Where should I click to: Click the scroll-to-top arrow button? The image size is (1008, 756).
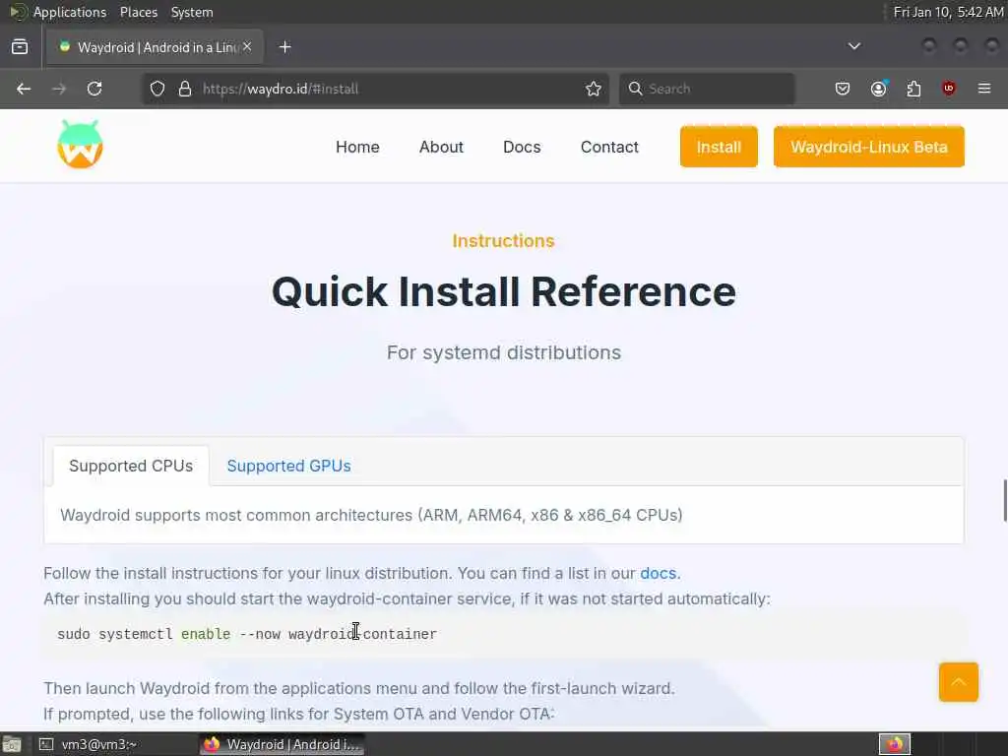[x=958, y=681]
